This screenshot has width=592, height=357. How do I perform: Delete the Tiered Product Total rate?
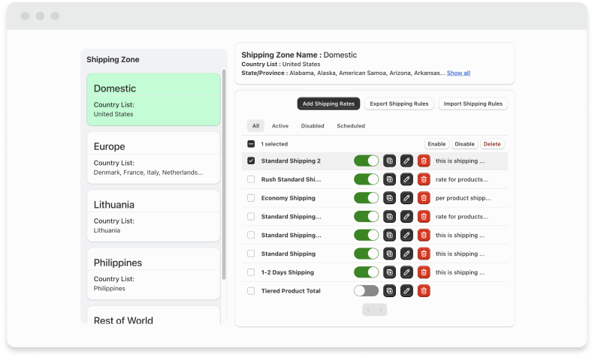(x=424, y=290)
